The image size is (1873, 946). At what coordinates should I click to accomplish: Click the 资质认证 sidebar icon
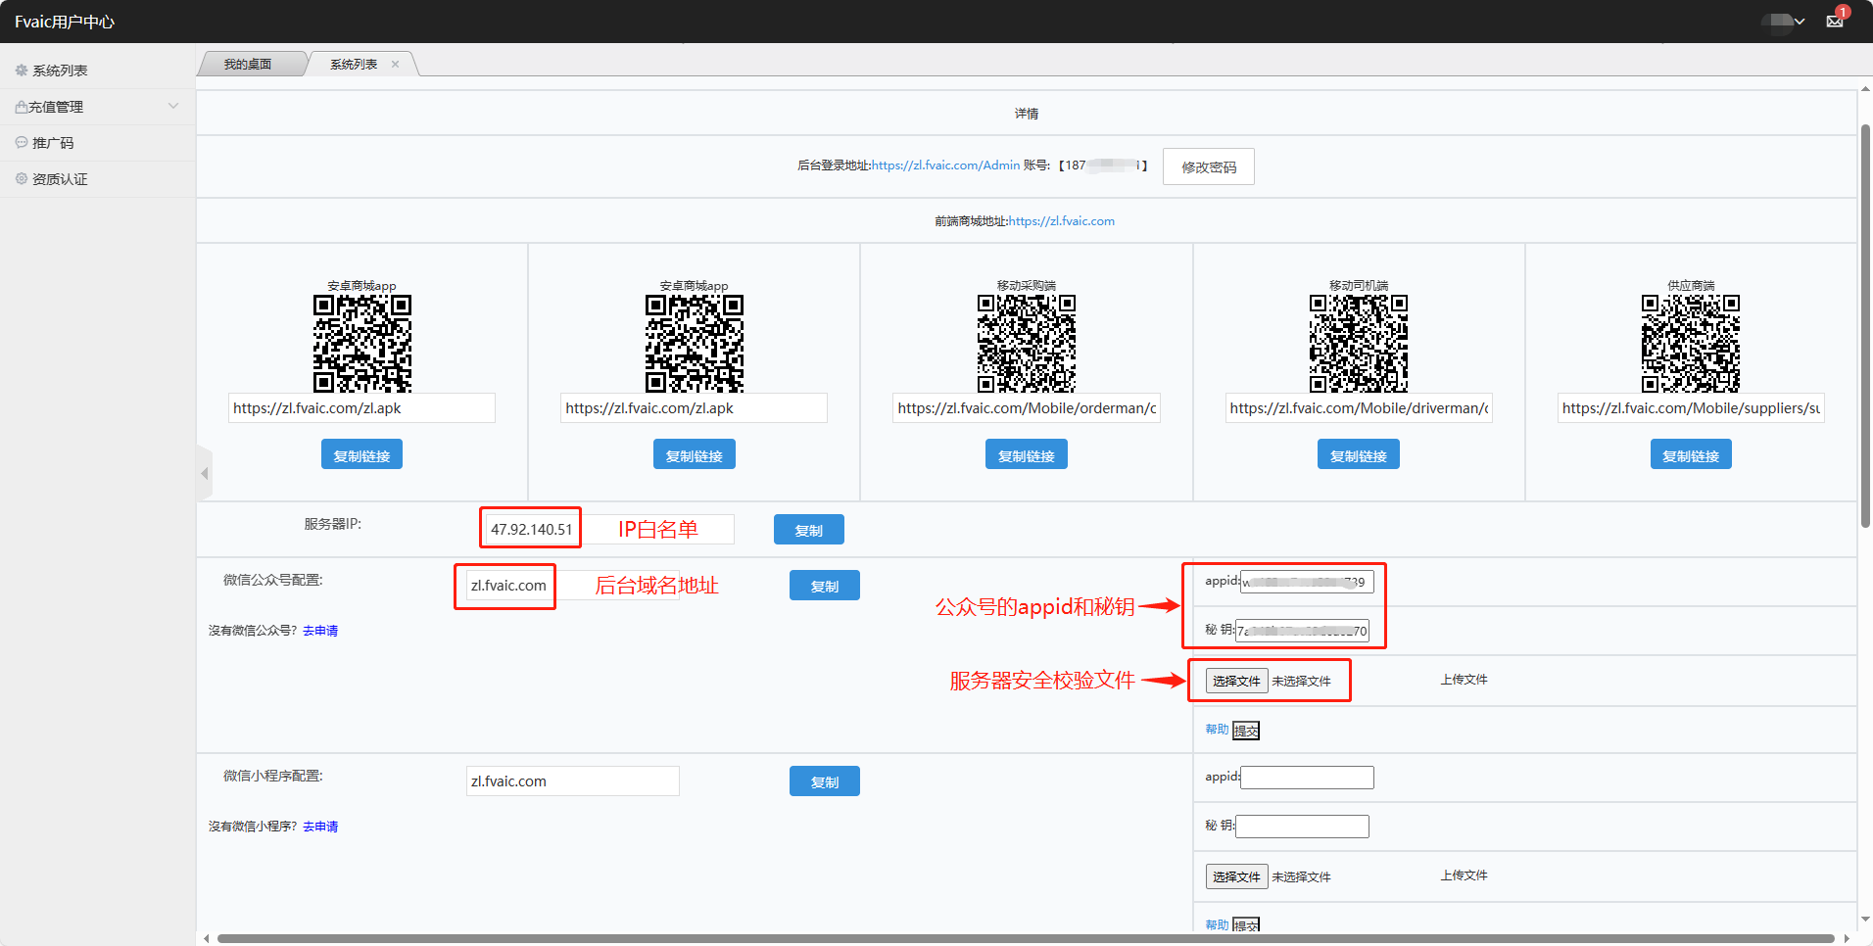pyautogui.click(x=22, y=179)
